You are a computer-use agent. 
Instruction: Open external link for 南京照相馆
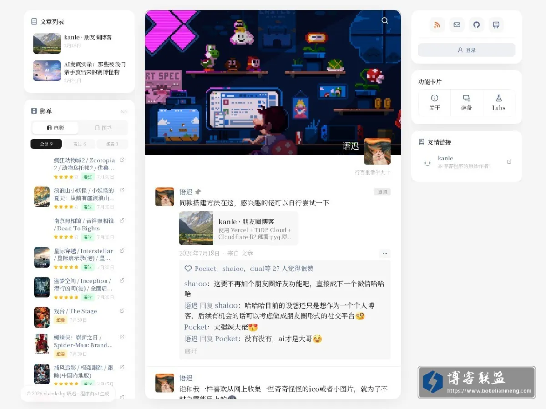122,220
